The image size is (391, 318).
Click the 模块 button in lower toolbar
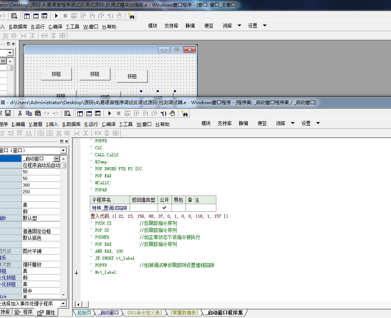[x=206, y=123]
